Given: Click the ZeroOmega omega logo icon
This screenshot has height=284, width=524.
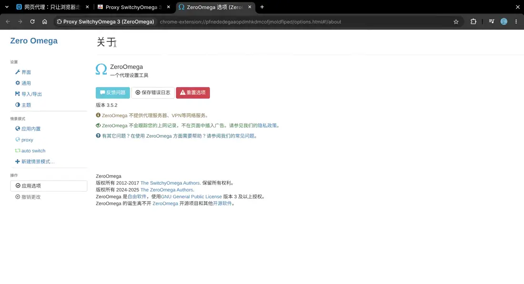Looking at the screenshot, I should (x=101, y=70).
